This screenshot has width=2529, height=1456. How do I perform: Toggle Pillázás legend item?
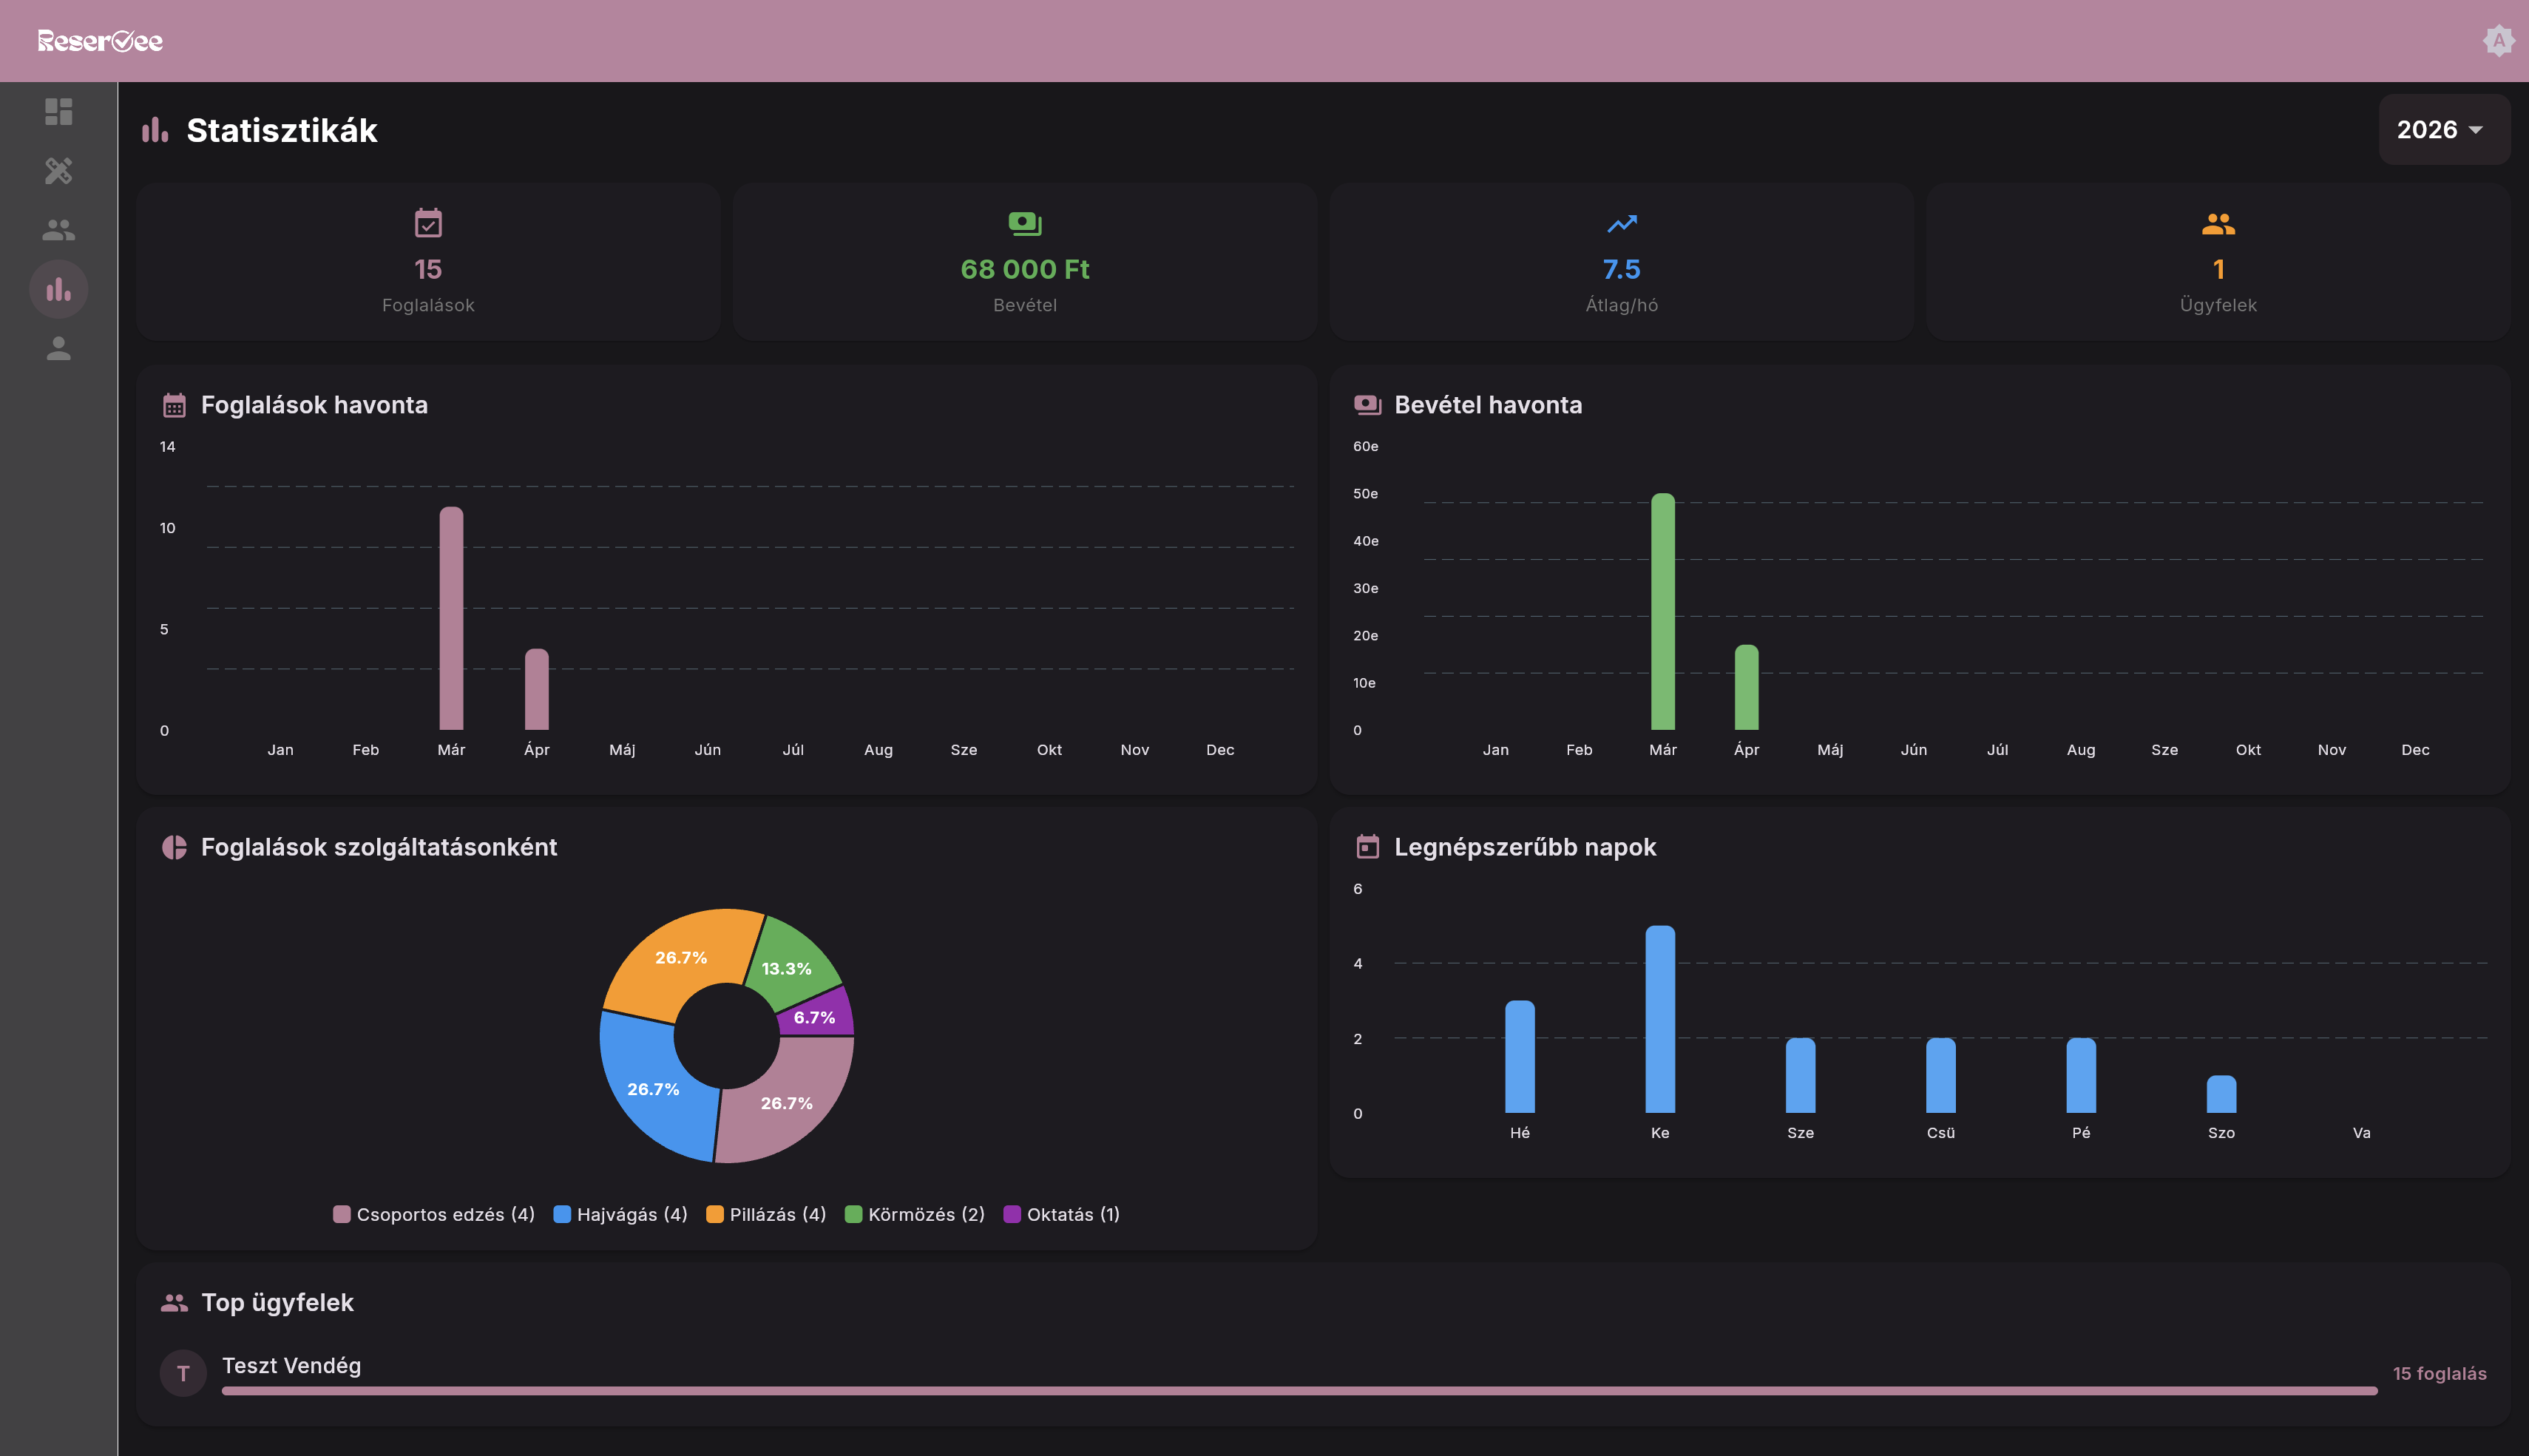[x=766, y=1214]
